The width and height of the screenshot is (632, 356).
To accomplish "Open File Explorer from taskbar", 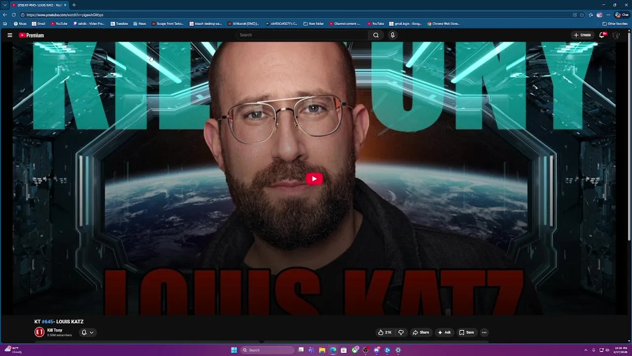I will pyautogui.click(x=322, y=350).
